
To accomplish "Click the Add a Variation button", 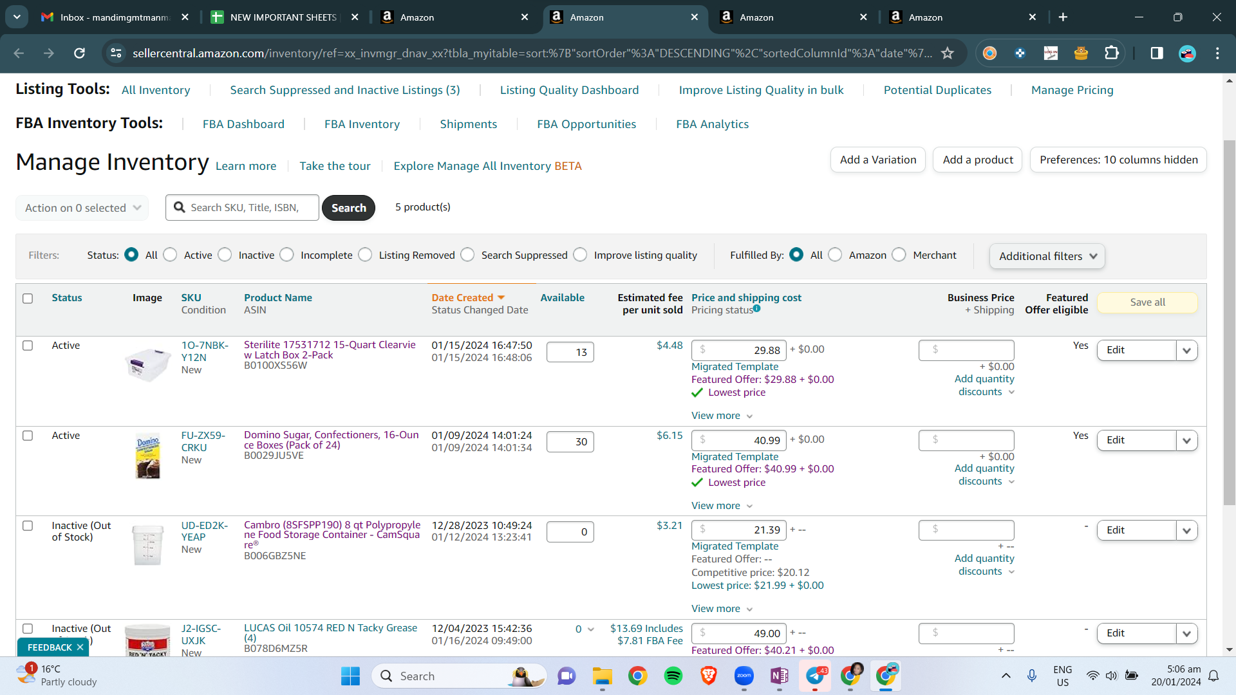I will (878, 160).
